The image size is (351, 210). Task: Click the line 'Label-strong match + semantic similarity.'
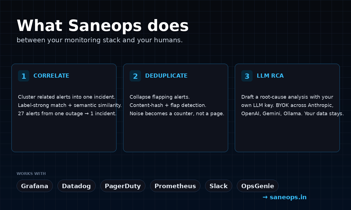coord(70,105)
